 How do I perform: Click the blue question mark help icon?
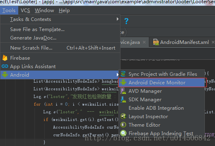pos(126,21)
